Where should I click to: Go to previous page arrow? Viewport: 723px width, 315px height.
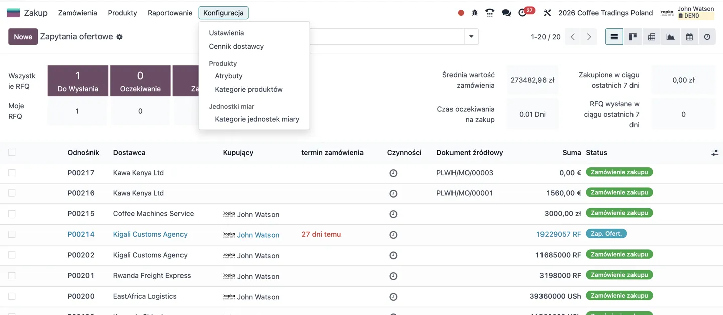click(x=572, y=37)
